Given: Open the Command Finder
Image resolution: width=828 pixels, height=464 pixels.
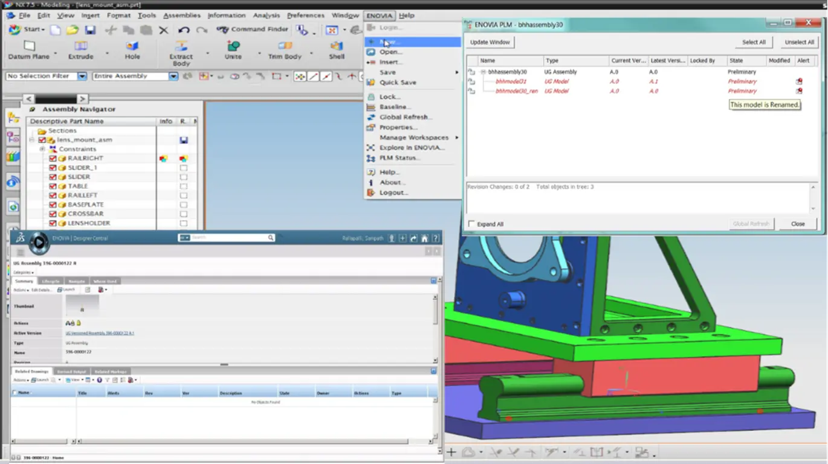Looking at the screenshot, I should (253, 29).
